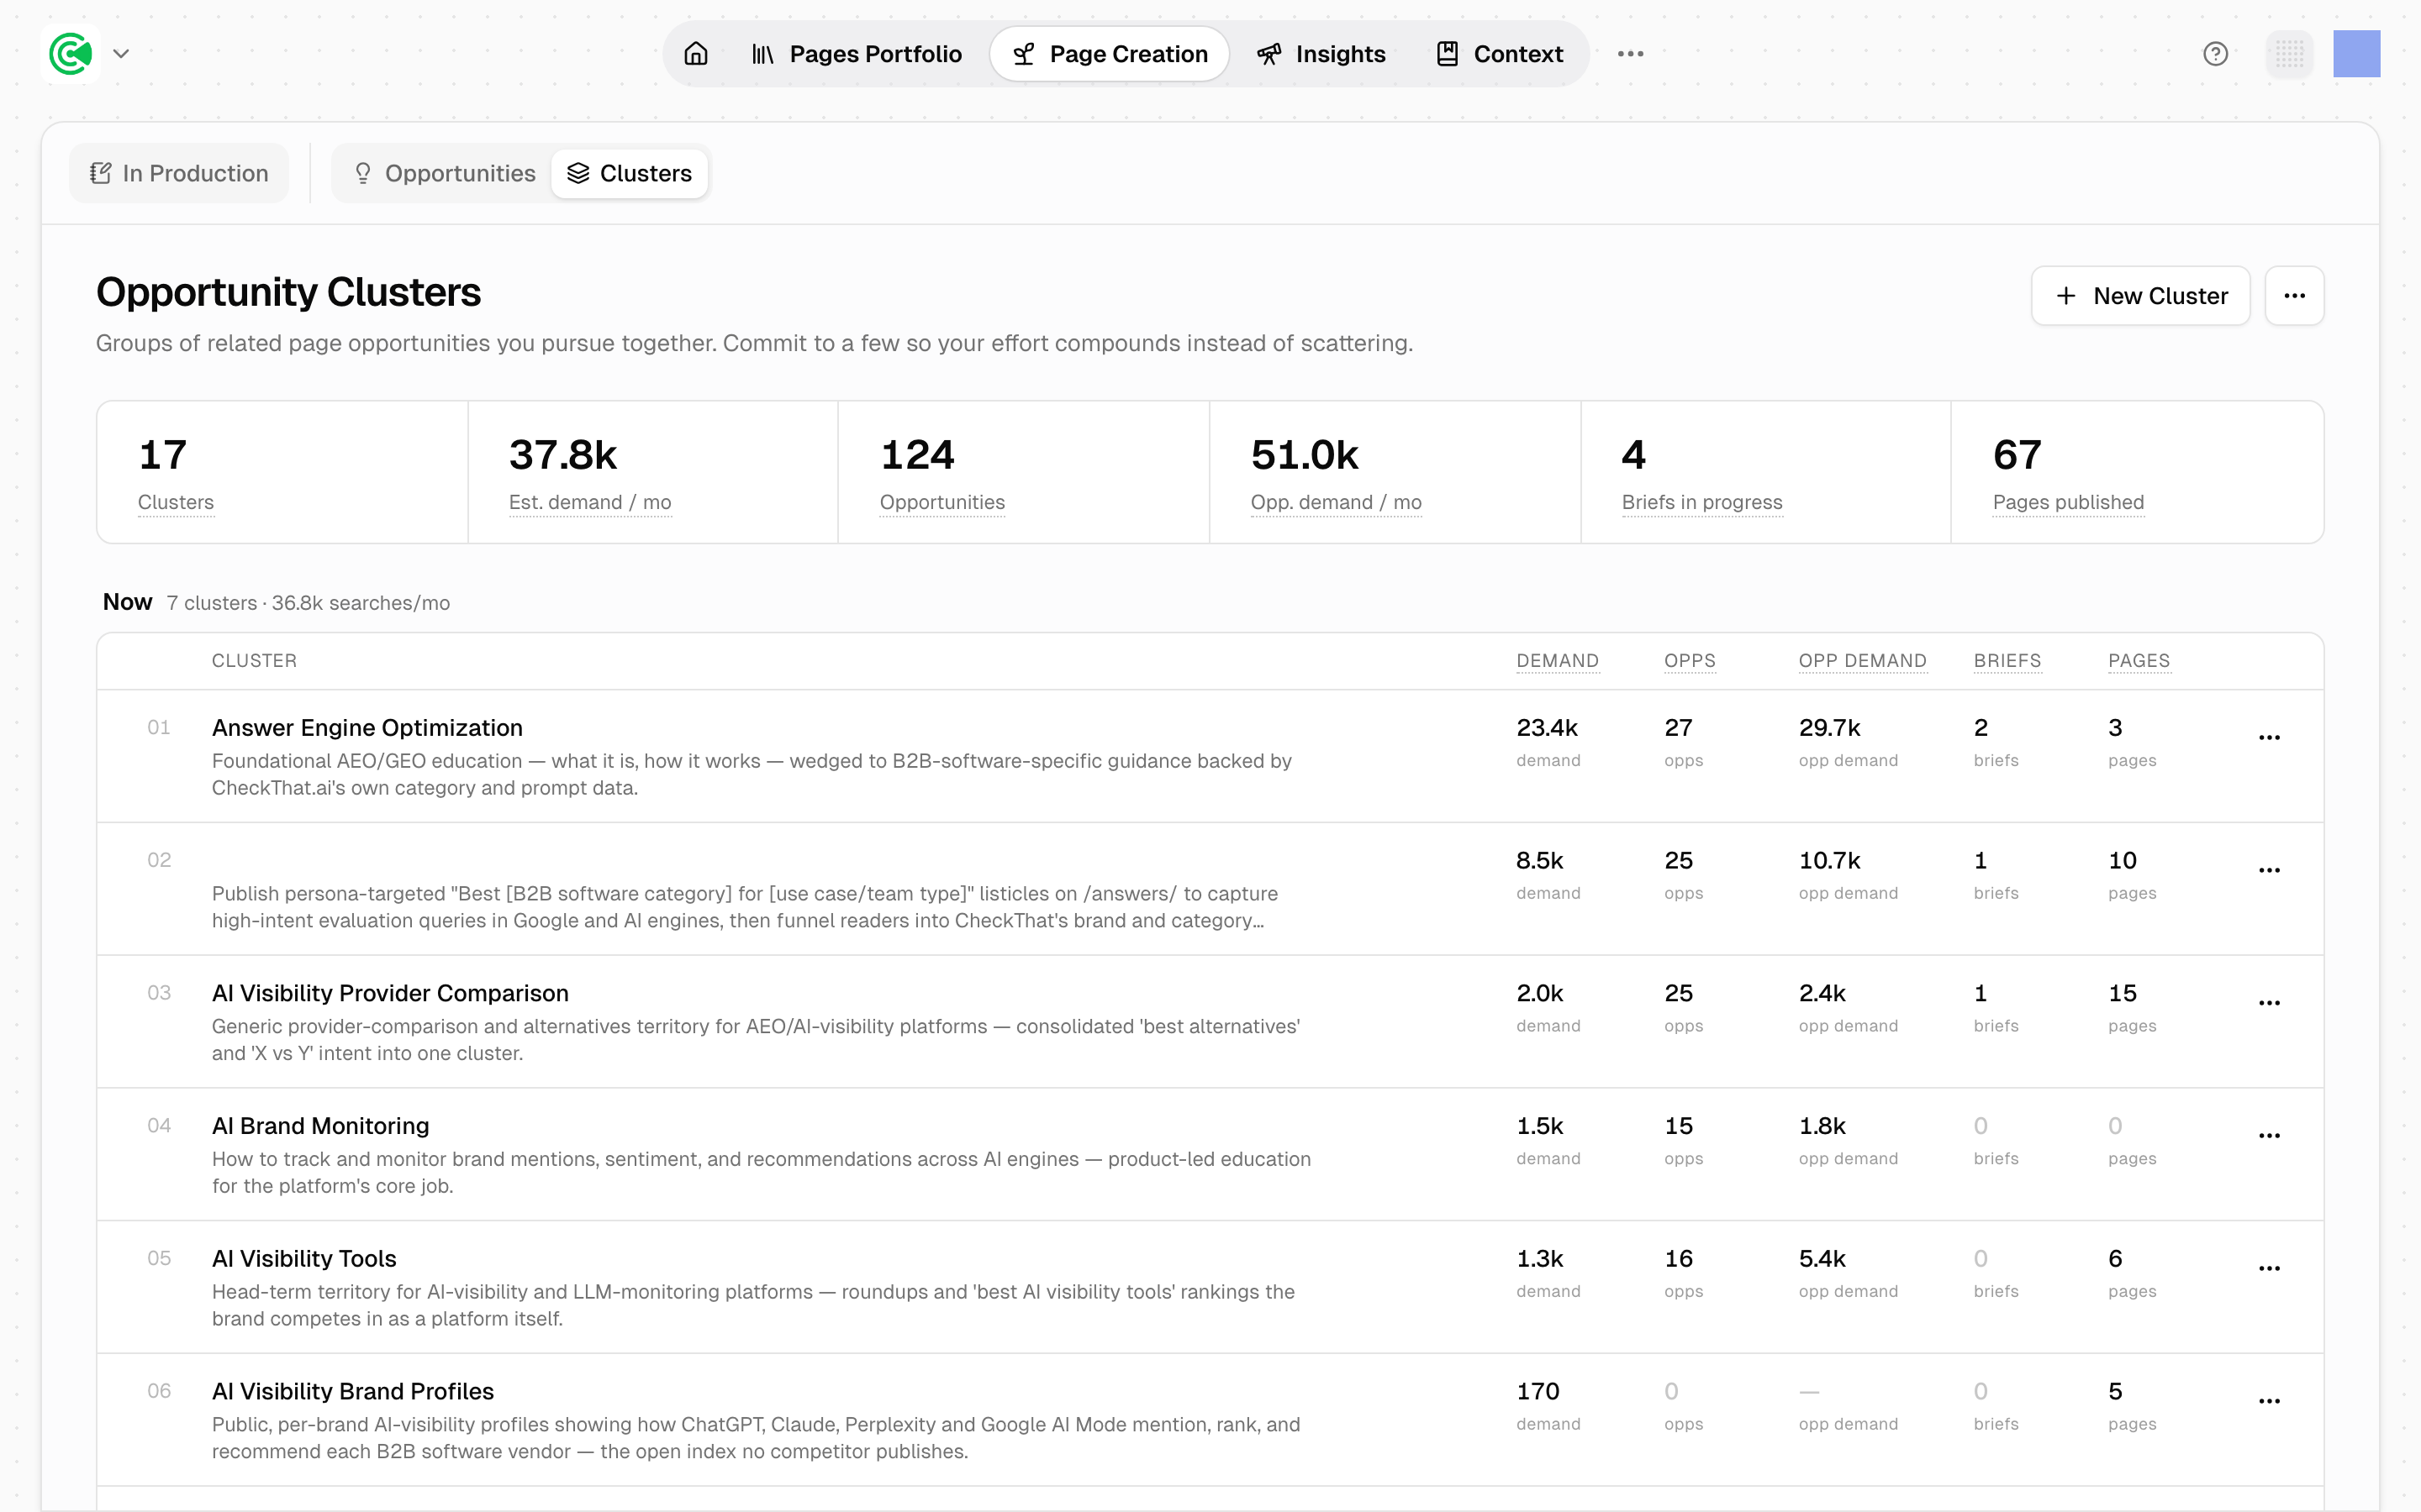Click the help question mark icon

[x=2216, y=54]
